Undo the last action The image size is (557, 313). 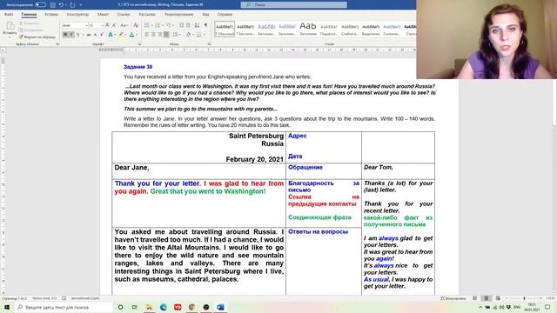pos(61,5)
